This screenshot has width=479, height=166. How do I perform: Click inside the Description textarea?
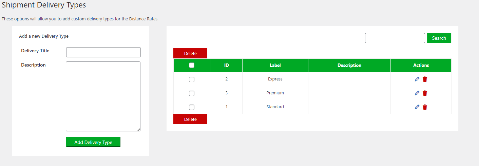coord(103,96)
